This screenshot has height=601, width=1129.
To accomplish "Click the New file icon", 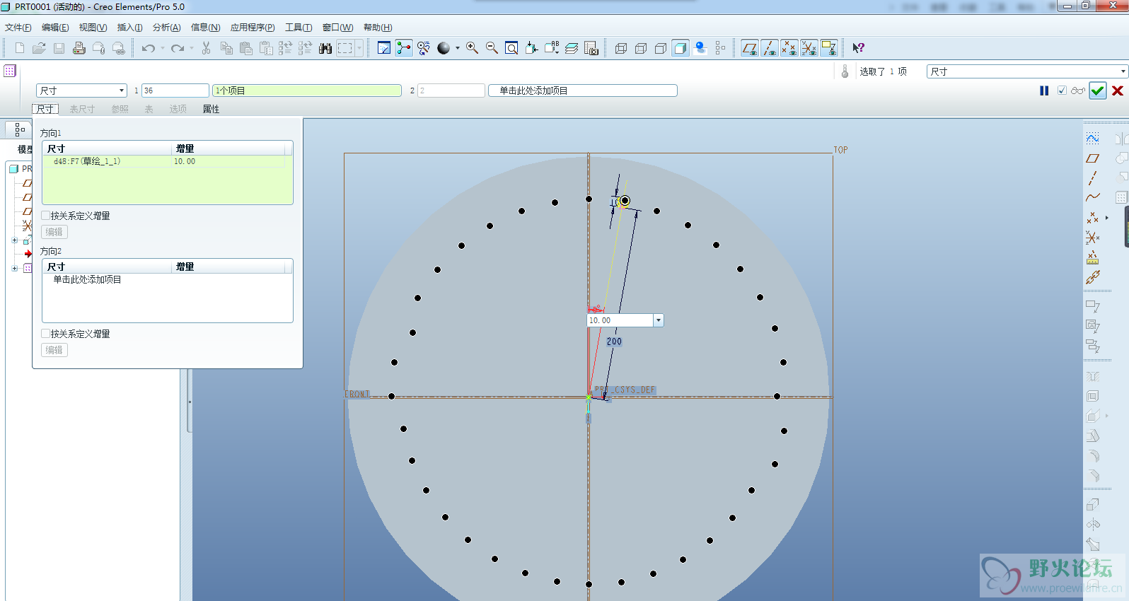I will click(20, 48).
